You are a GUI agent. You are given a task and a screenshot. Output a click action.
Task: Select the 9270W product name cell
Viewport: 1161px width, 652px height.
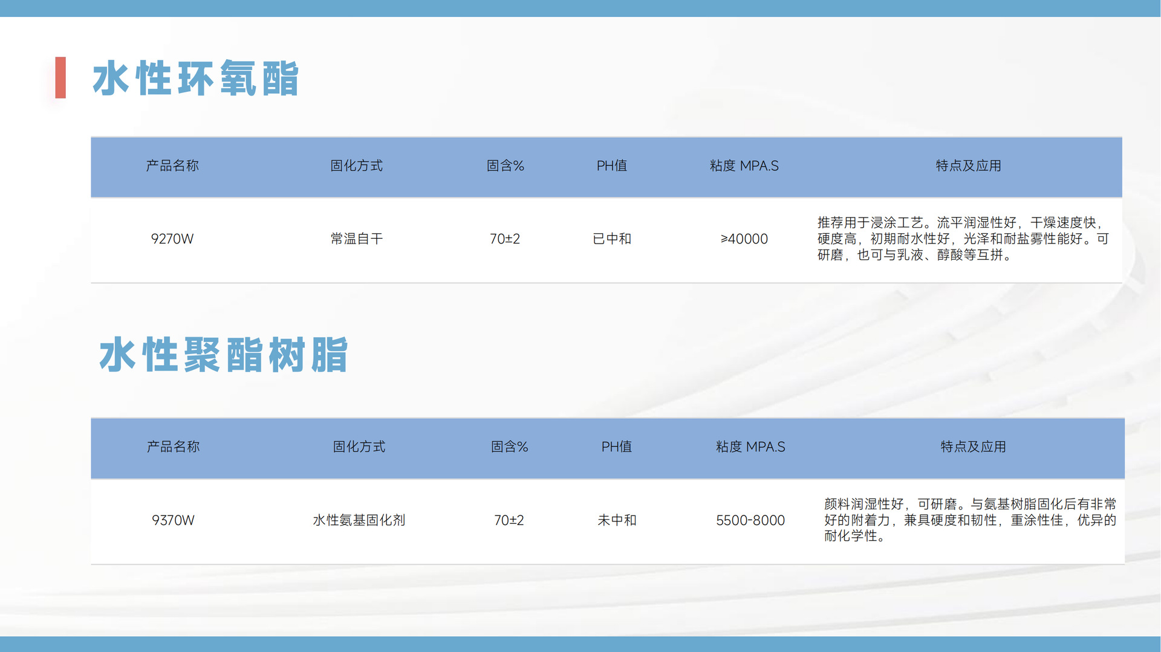click(x=172, y=239)
